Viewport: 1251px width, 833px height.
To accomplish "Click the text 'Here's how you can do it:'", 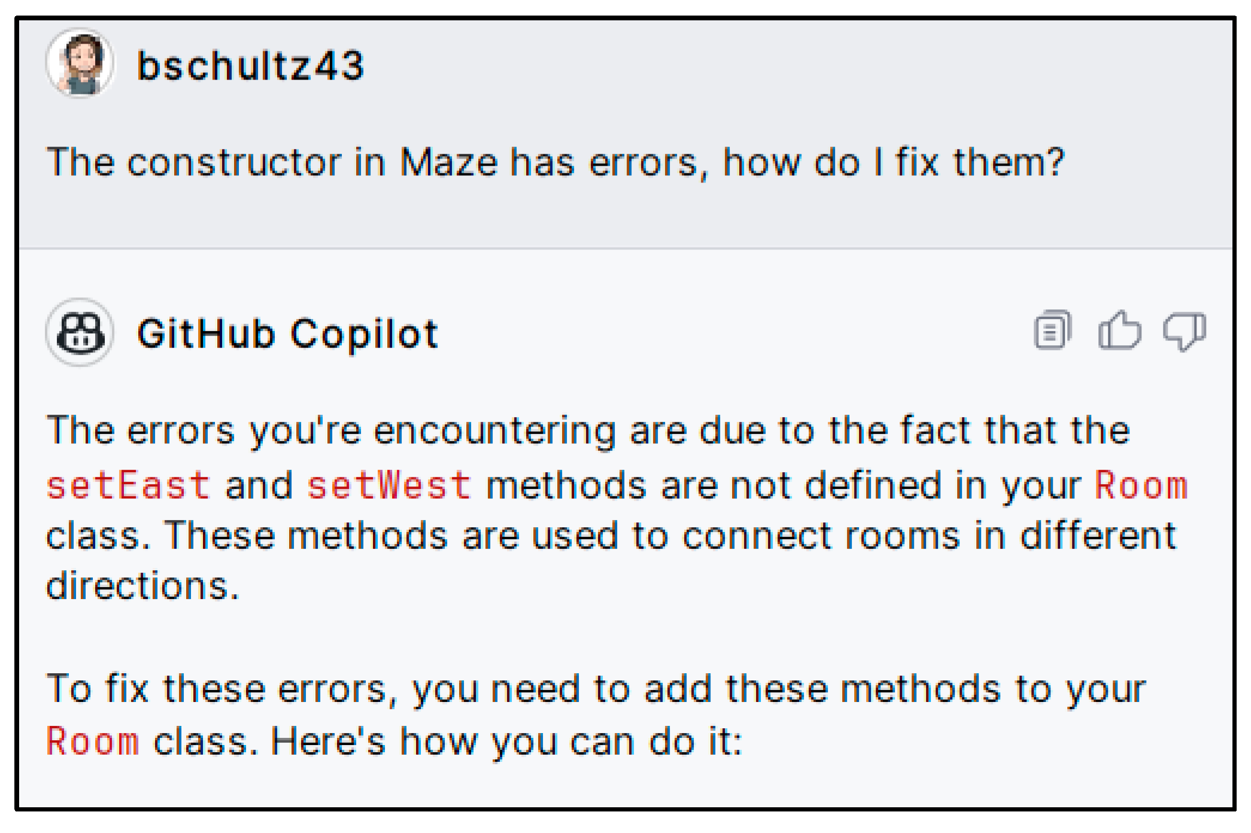I will [x=506, y=742].
